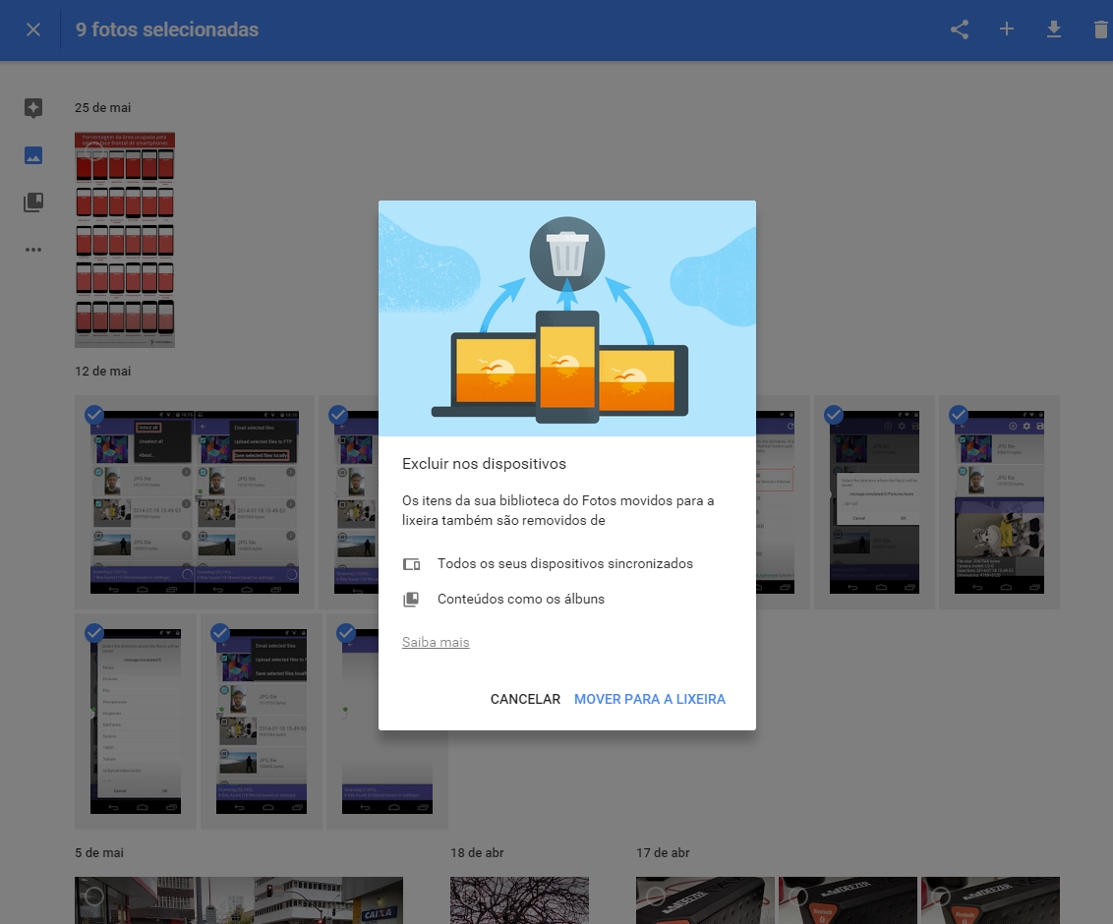Add selected photos to an album
Viewport: 1113px width, 924px height.
click(x=1007, y=29)
